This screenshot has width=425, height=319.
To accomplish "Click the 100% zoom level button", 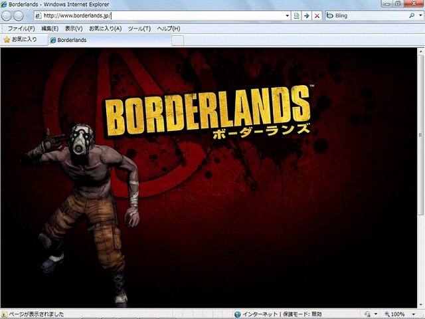I will tap(394, 314).
